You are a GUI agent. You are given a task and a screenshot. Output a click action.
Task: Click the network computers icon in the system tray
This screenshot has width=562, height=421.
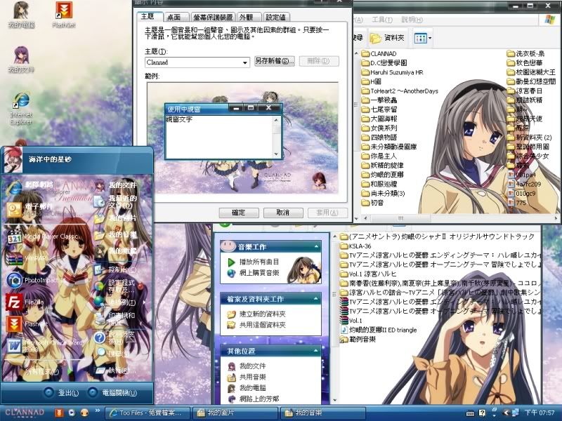click(x=516, y=413)
